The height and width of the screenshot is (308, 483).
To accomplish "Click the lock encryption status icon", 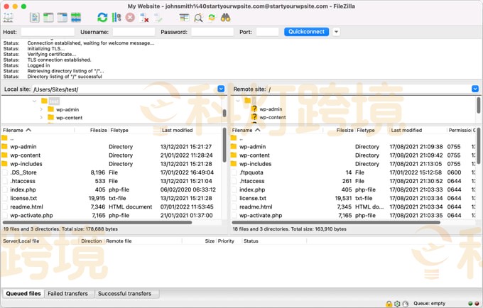I will (389, 304).
